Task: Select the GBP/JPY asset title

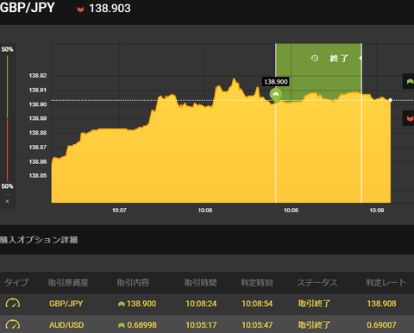Action: tap(28, 8)
